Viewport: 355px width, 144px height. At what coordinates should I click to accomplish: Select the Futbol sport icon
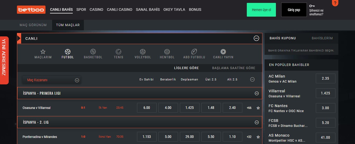[67, 51]
